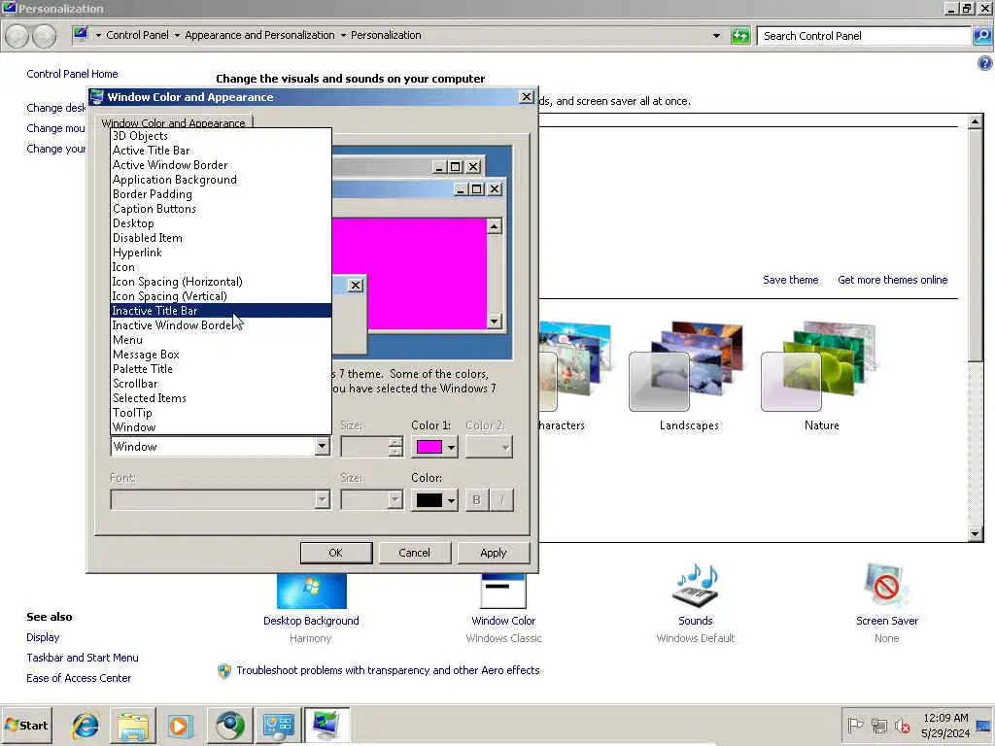Click themes list scrollbar down arrow
The height and width of the screenshot is (746, 995).
(x=976, y=534)
